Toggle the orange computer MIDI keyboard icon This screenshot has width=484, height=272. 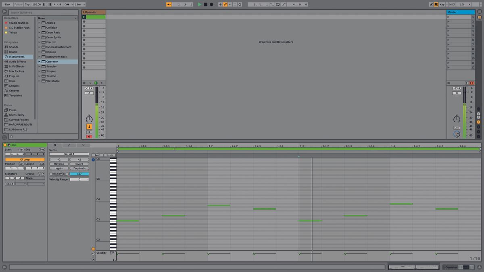coord(436,4)
